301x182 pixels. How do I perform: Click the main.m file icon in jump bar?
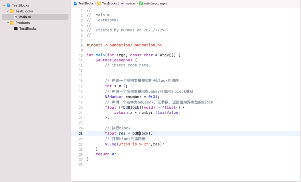pyautogui.click(x=122, y=3)
